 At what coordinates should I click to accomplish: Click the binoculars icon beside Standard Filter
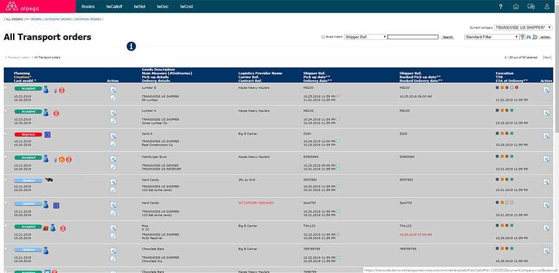pos(528,37)
